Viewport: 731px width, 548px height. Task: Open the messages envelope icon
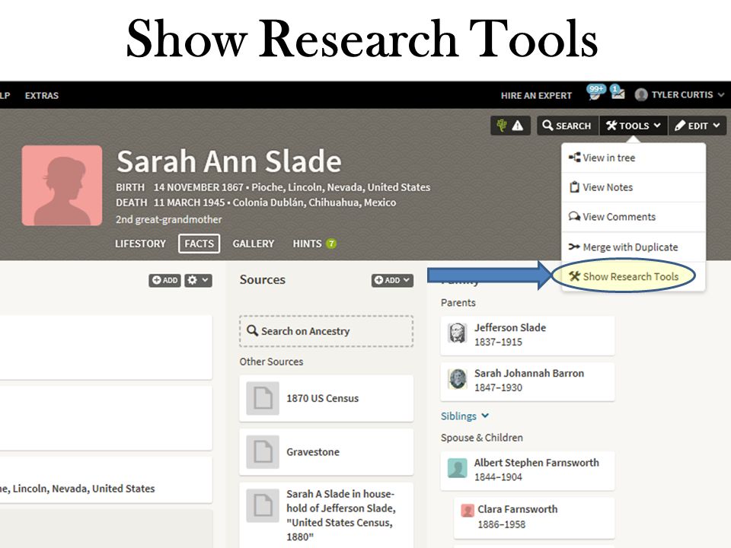pos(618,92)
